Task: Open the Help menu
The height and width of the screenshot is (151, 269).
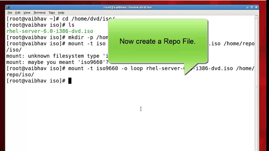Action: pos(61,13)
